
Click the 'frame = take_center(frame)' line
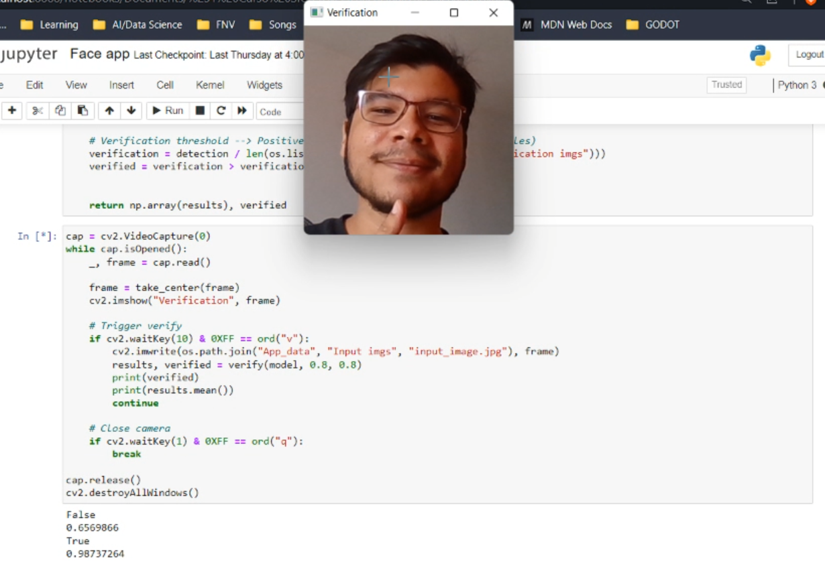[164, 288]
